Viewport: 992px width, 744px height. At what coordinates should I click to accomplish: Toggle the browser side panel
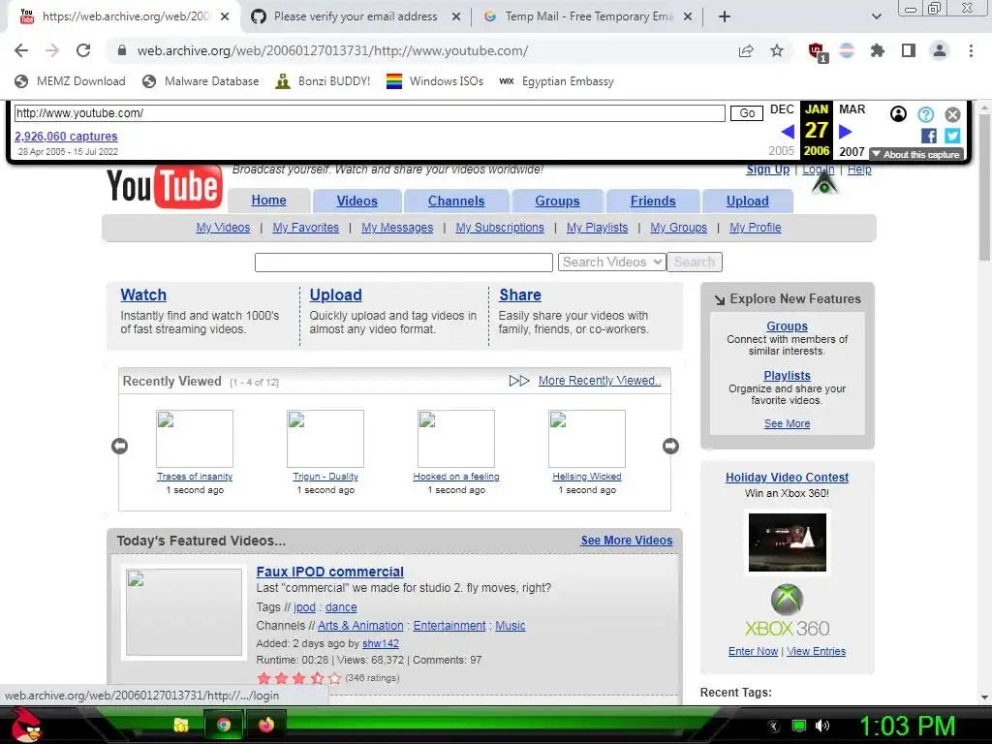pos(909,50)
